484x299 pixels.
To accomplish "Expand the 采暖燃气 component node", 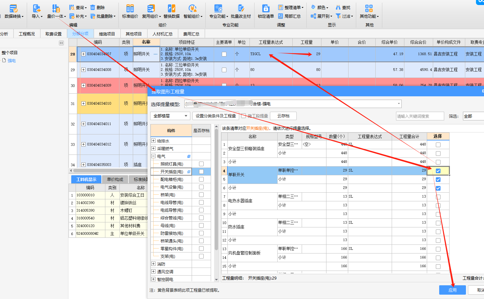I will tap(154, 148).
